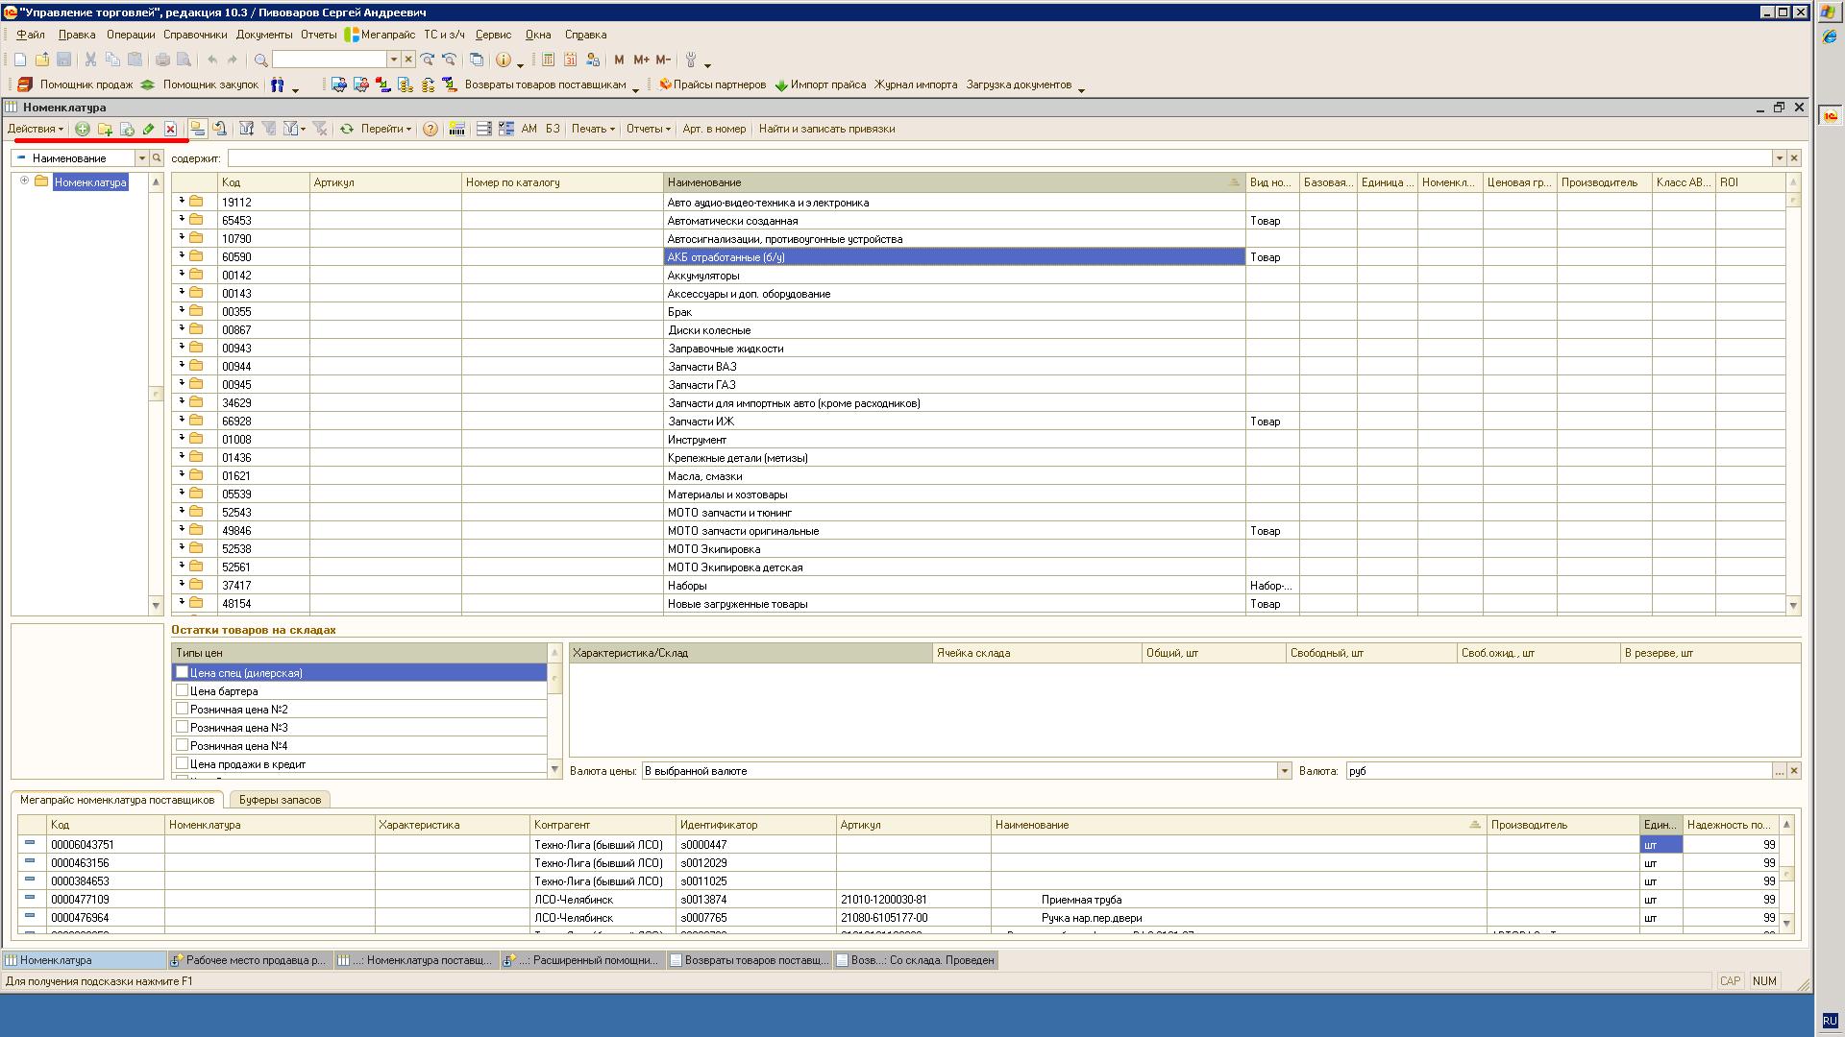Enable the Розничная цена №2 checkbox

182,709
